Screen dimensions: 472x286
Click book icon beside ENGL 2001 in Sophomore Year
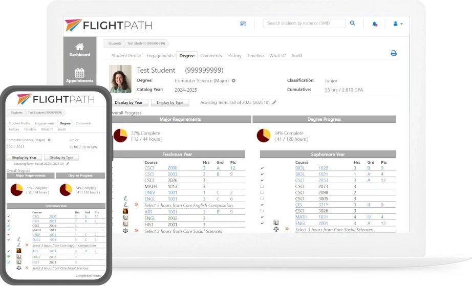[x=276, y=223]
